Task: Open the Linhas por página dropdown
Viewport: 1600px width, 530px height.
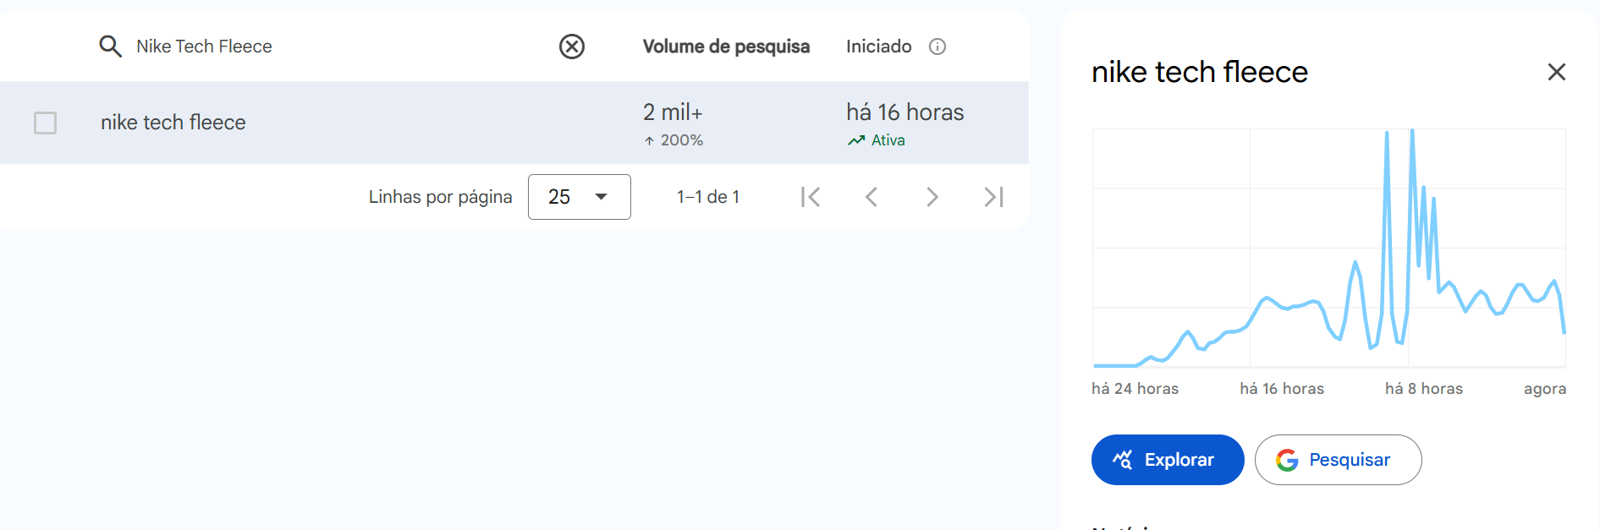Action: click(580, 197)
